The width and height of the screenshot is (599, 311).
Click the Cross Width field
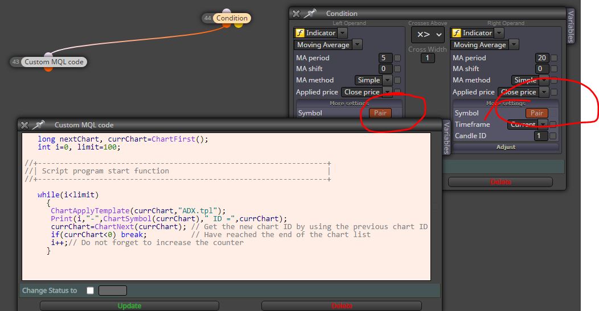point(428,58)
